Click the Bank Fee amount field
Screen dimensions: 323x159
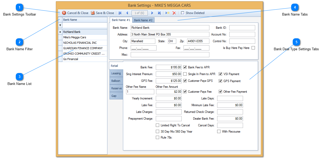169,67
